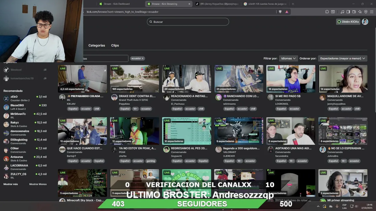Open Brave Shields lion icon
The height and width of the screenshot is (211, 376).
[280, 12]
